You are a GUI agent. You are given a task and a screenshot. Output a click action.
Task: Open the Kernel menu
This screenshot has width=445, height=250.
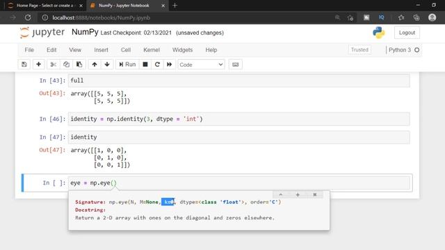pos(152,50)
